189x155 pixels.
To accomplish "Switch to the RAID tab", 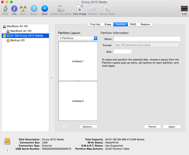I will point(133,24).
